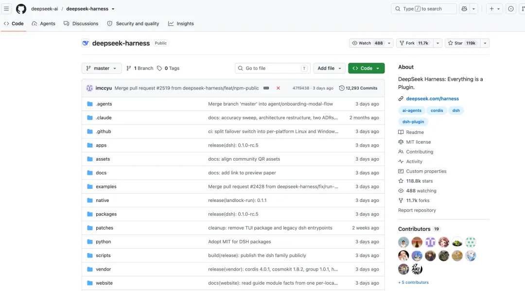
Task: Click the dsh-plugin topic tag
Action: tap(413, 122)
